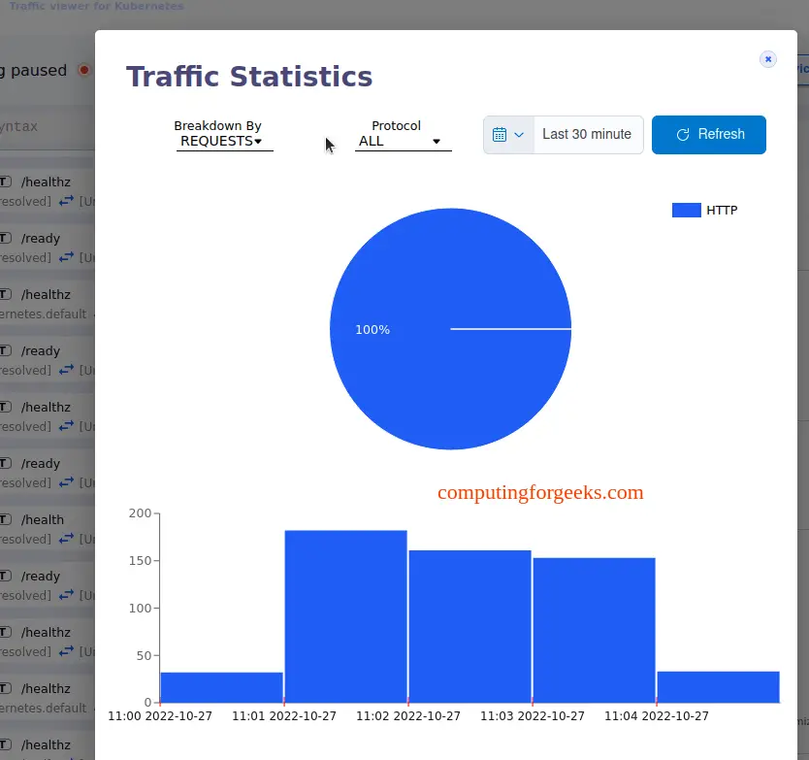The width and height of the screenshot is (809, 760).
Task: Click the 100% pie chart slice
Action: click(450, 329)
